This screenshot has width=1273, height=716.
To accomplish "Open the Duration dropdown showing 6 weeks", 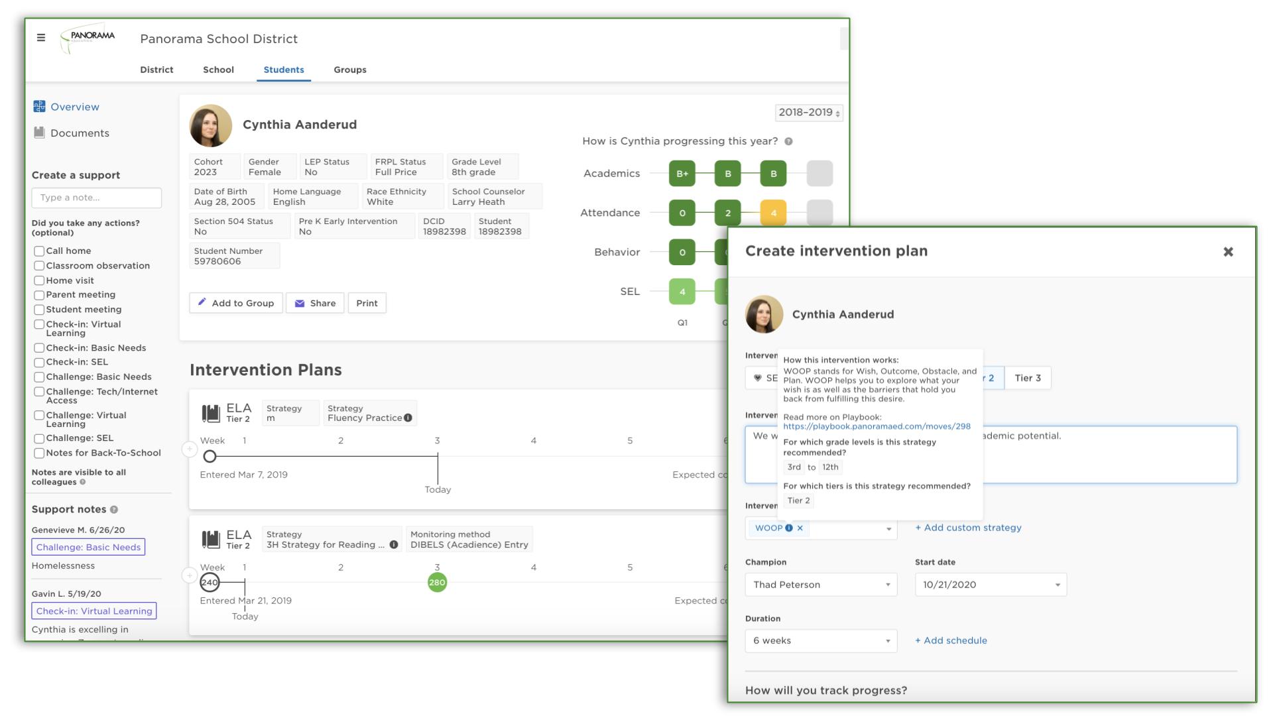I will click(x=820, y=640).
